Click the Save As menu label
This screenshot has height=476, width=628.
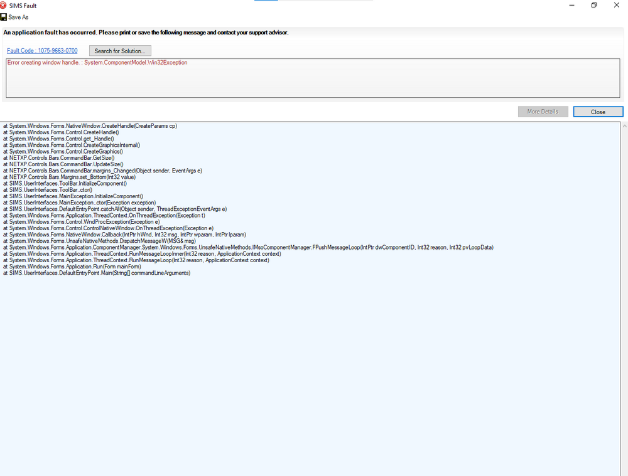18,17
